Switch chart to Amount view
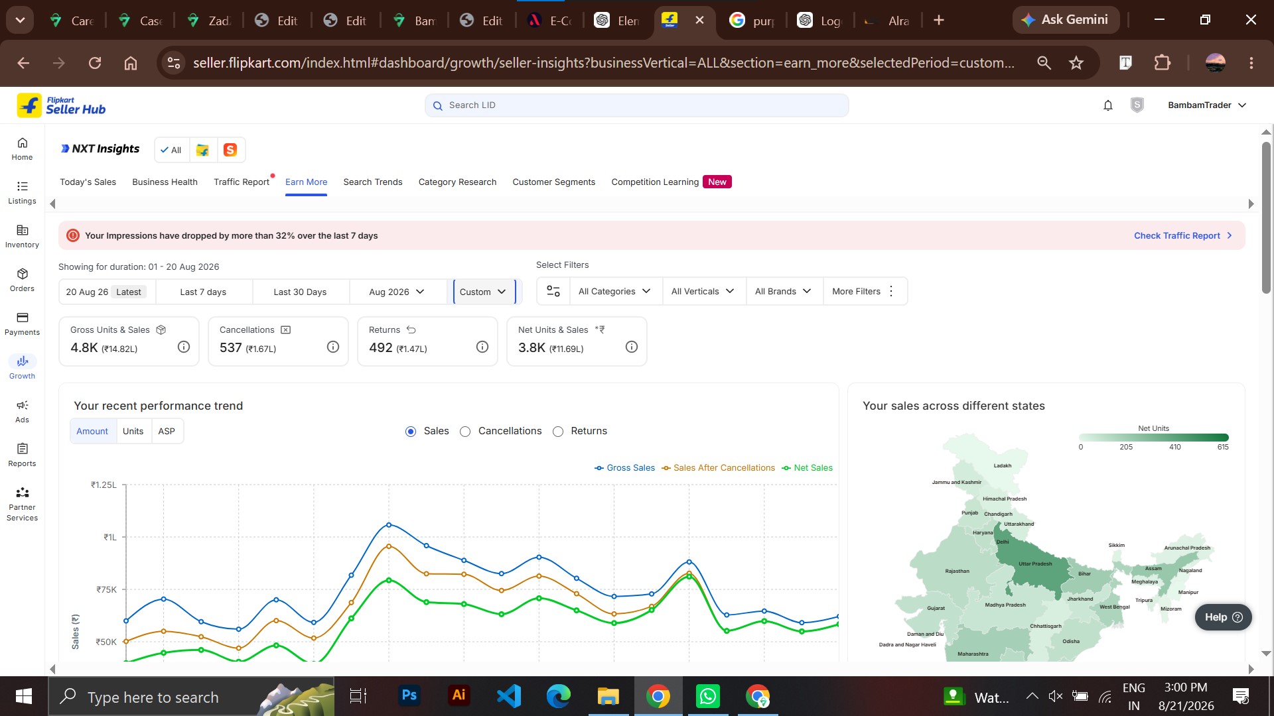Screen dimensions: 1274x716 (x=92, y=431)
